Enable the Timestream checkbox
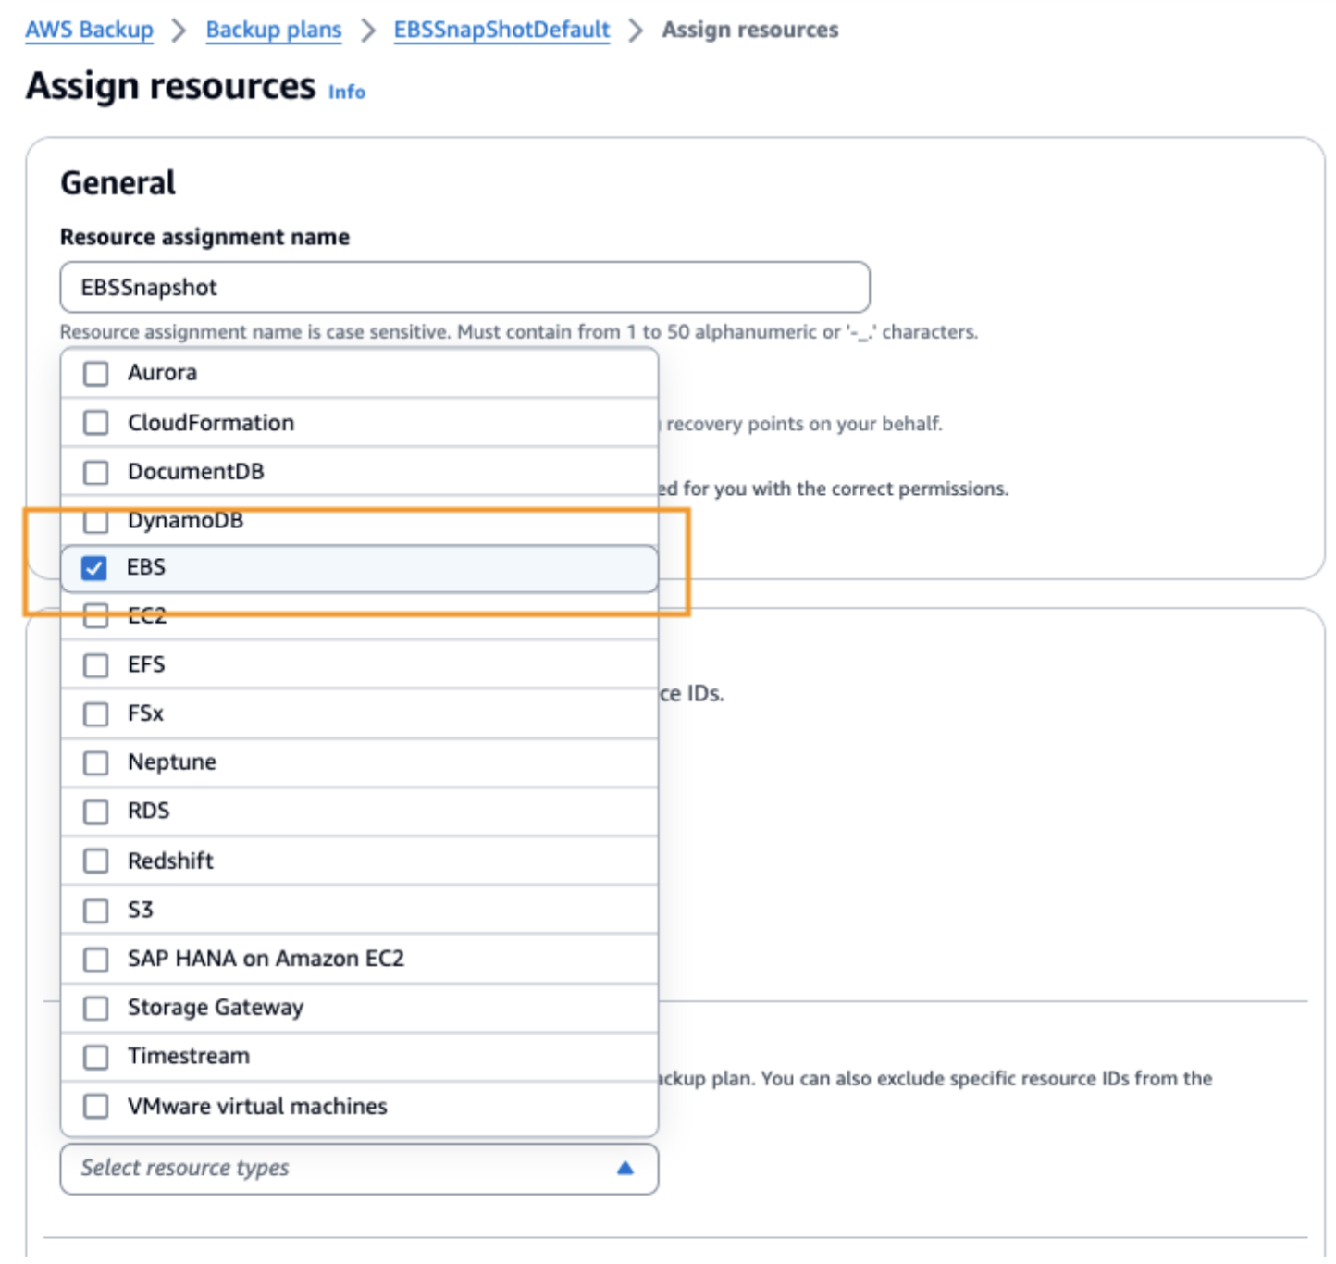Image resolution: width=1336 pixels, height=1264 pixels. [96, 1057]
